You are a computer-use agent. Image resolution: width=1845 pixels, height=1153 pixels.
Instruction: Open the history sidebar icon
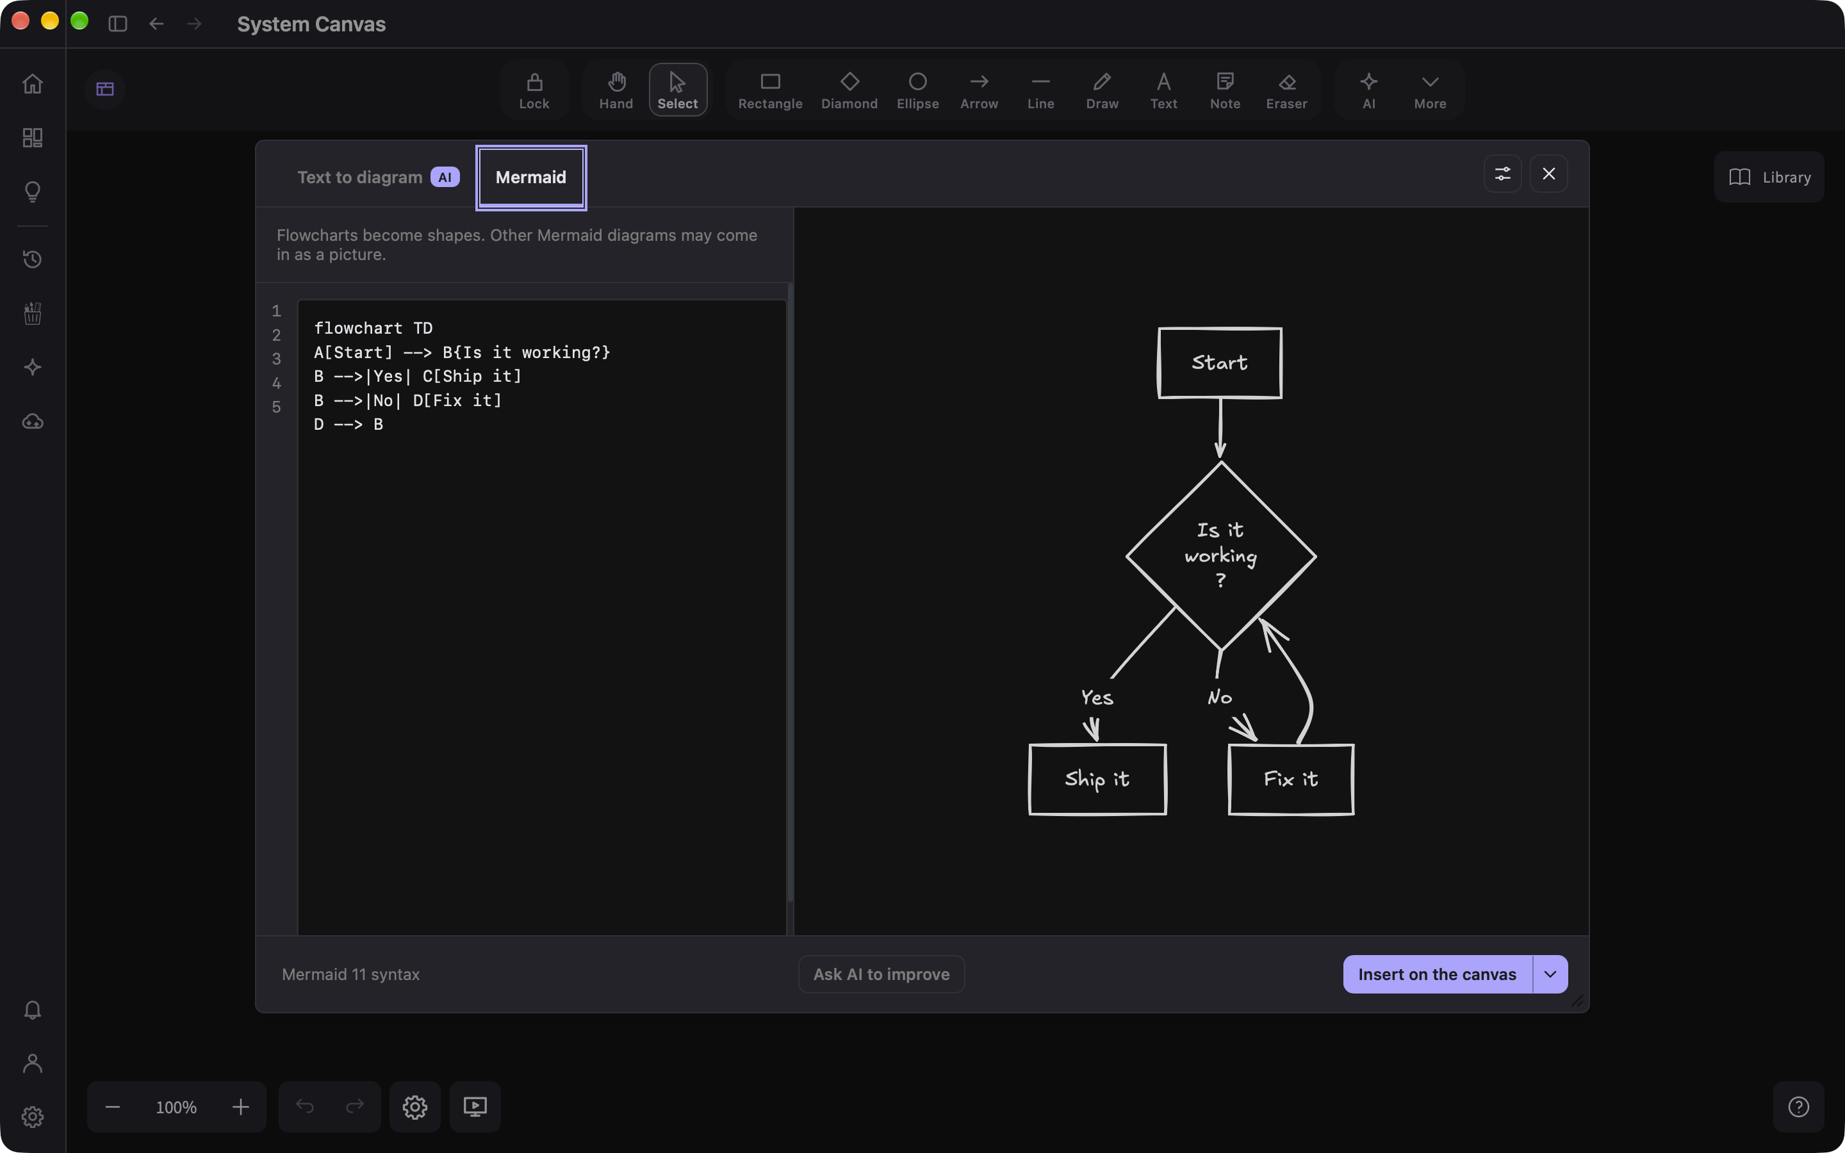[x=32, y=259]
